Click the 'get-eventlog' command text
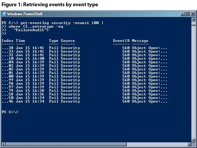 (x=35, y=23)
